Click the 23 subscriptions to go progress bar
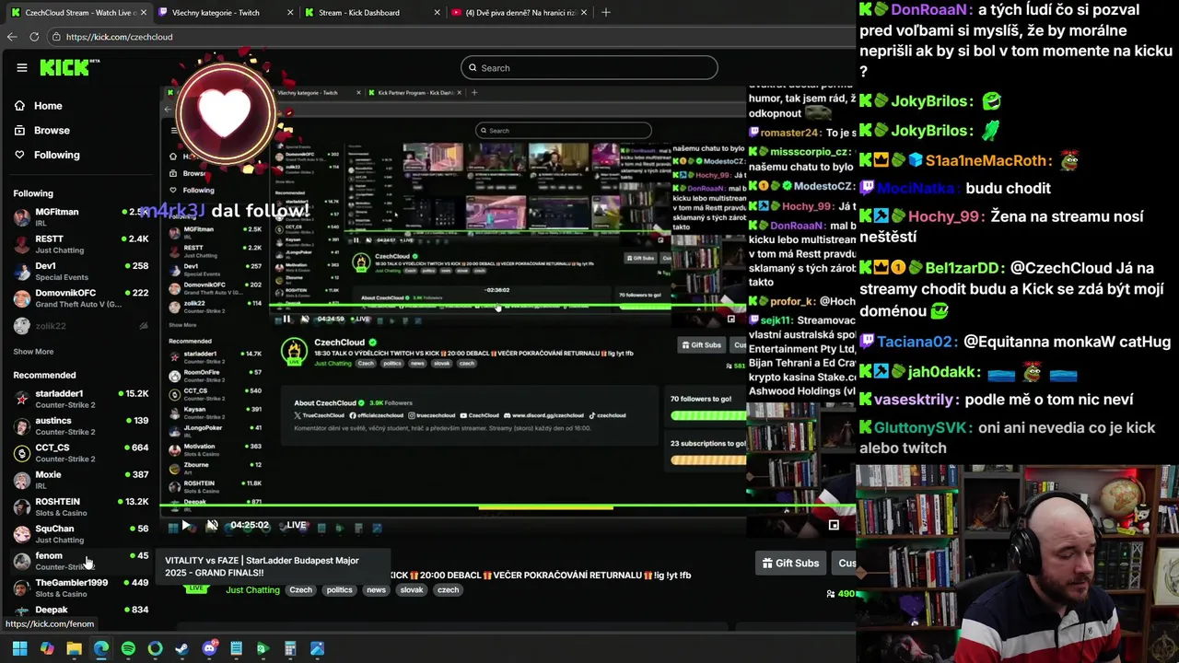1179x663 pixels. tap(707, 459)
